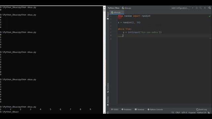212x119 pixels.
Task: Change the CRLF line separator setting
Action: (178, 112)
